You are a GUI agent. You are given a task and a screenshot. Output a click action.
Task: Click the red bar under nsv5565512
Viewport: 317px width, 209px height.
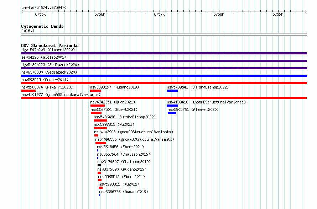point(100,180)
